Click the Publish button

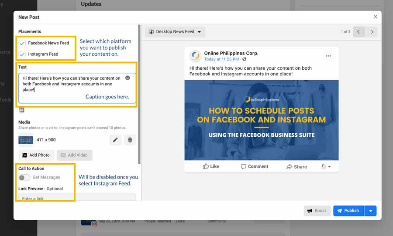point(348,211)
